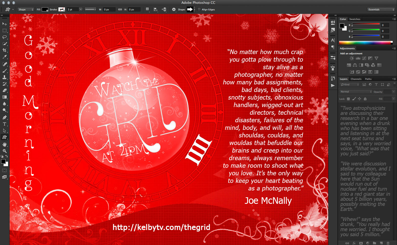Select the Quick Selection tool
The image size is (397, 245).
(x=5, y=44)
